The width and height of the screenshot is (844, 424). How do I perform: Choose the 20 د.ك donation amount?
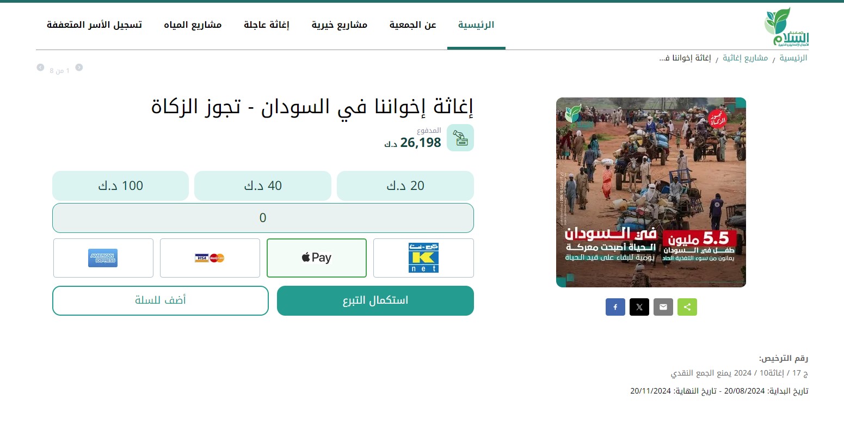click(405, 186)
